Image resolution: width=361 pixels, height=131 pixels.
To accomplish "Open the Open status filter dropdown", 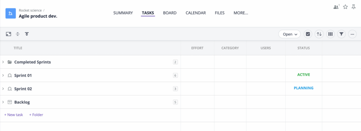I will tap(289, 34).
